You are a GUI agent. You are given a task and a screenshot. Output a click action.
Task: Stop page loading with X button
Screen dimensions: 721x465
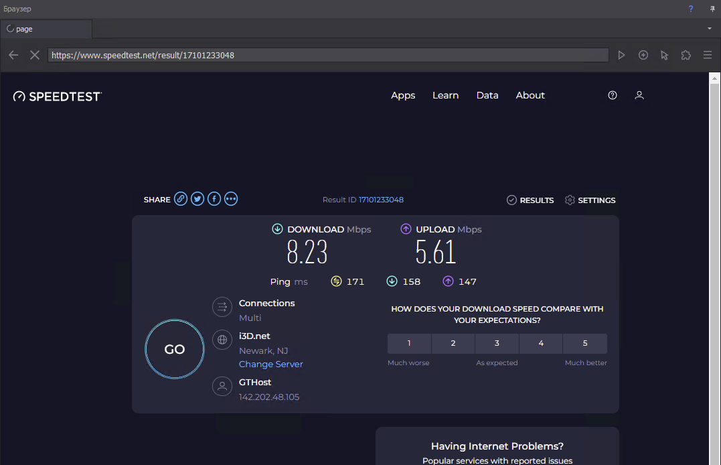click(x=35, y=55)
